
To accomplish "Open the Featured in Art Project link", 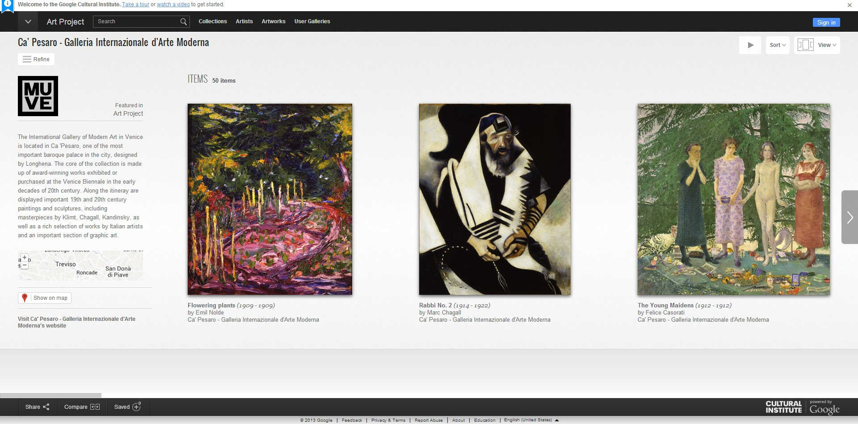I will [x=128, y=113].
